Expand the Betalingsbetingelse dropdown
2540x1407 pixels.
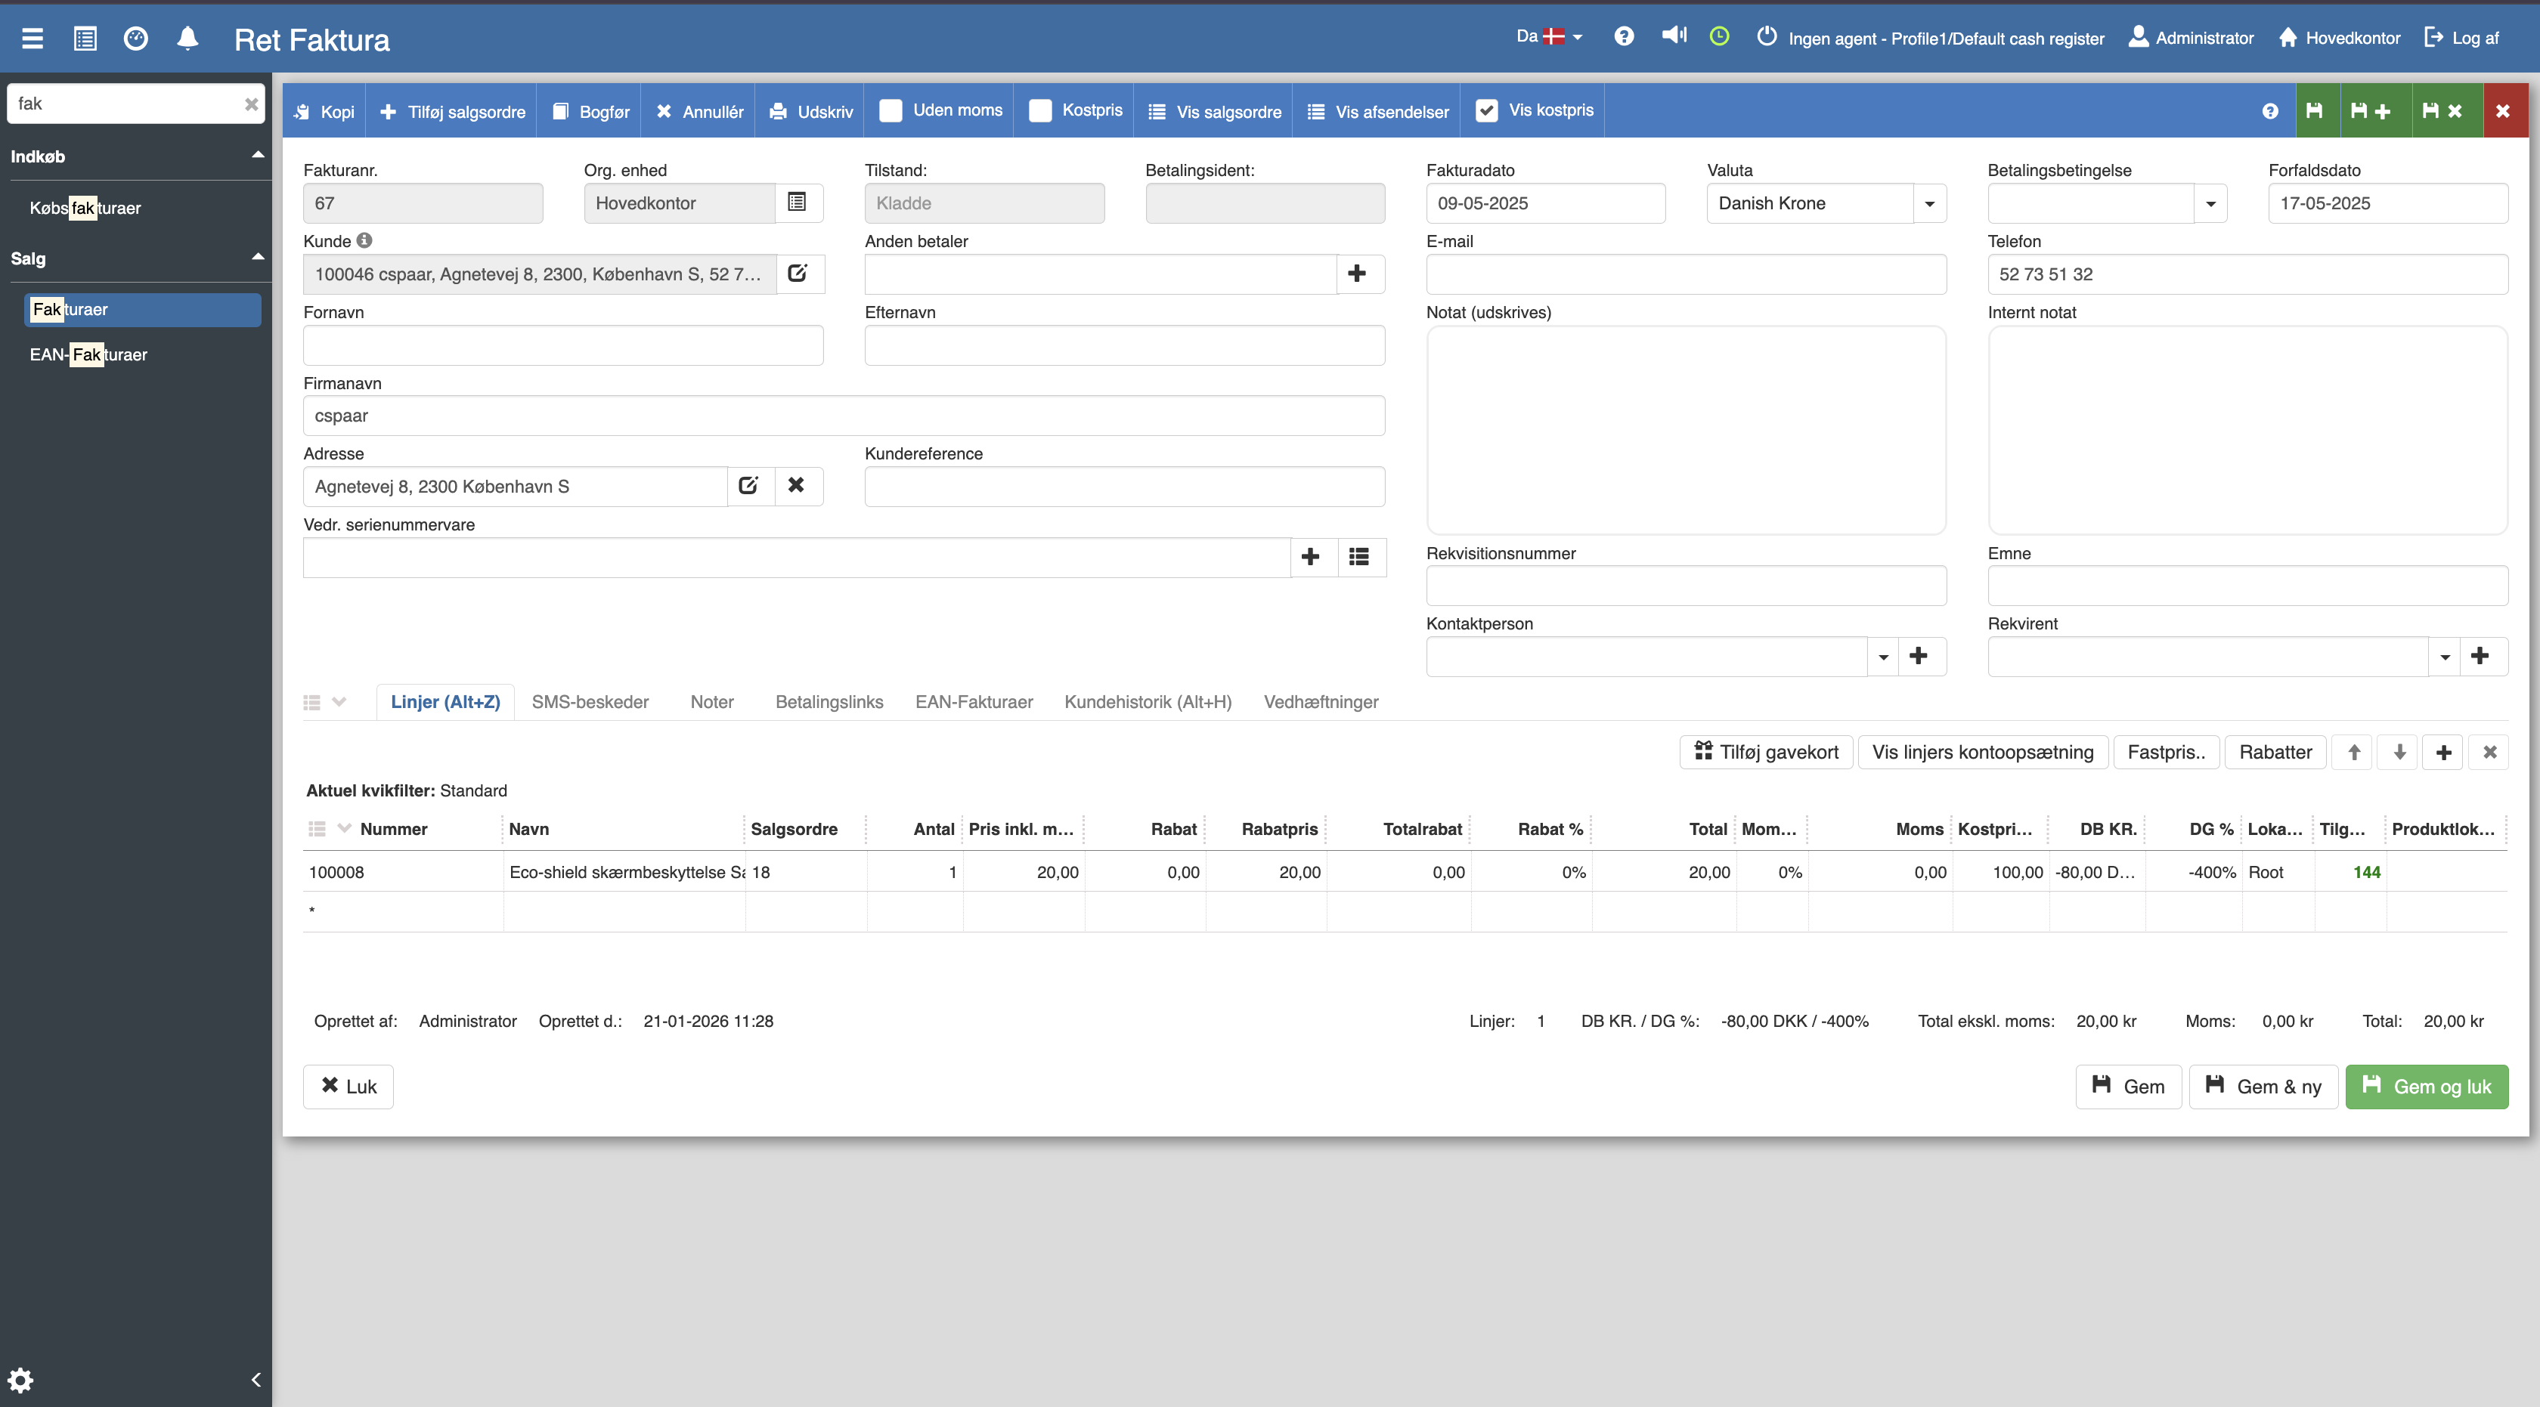(x=2210, y=204)
